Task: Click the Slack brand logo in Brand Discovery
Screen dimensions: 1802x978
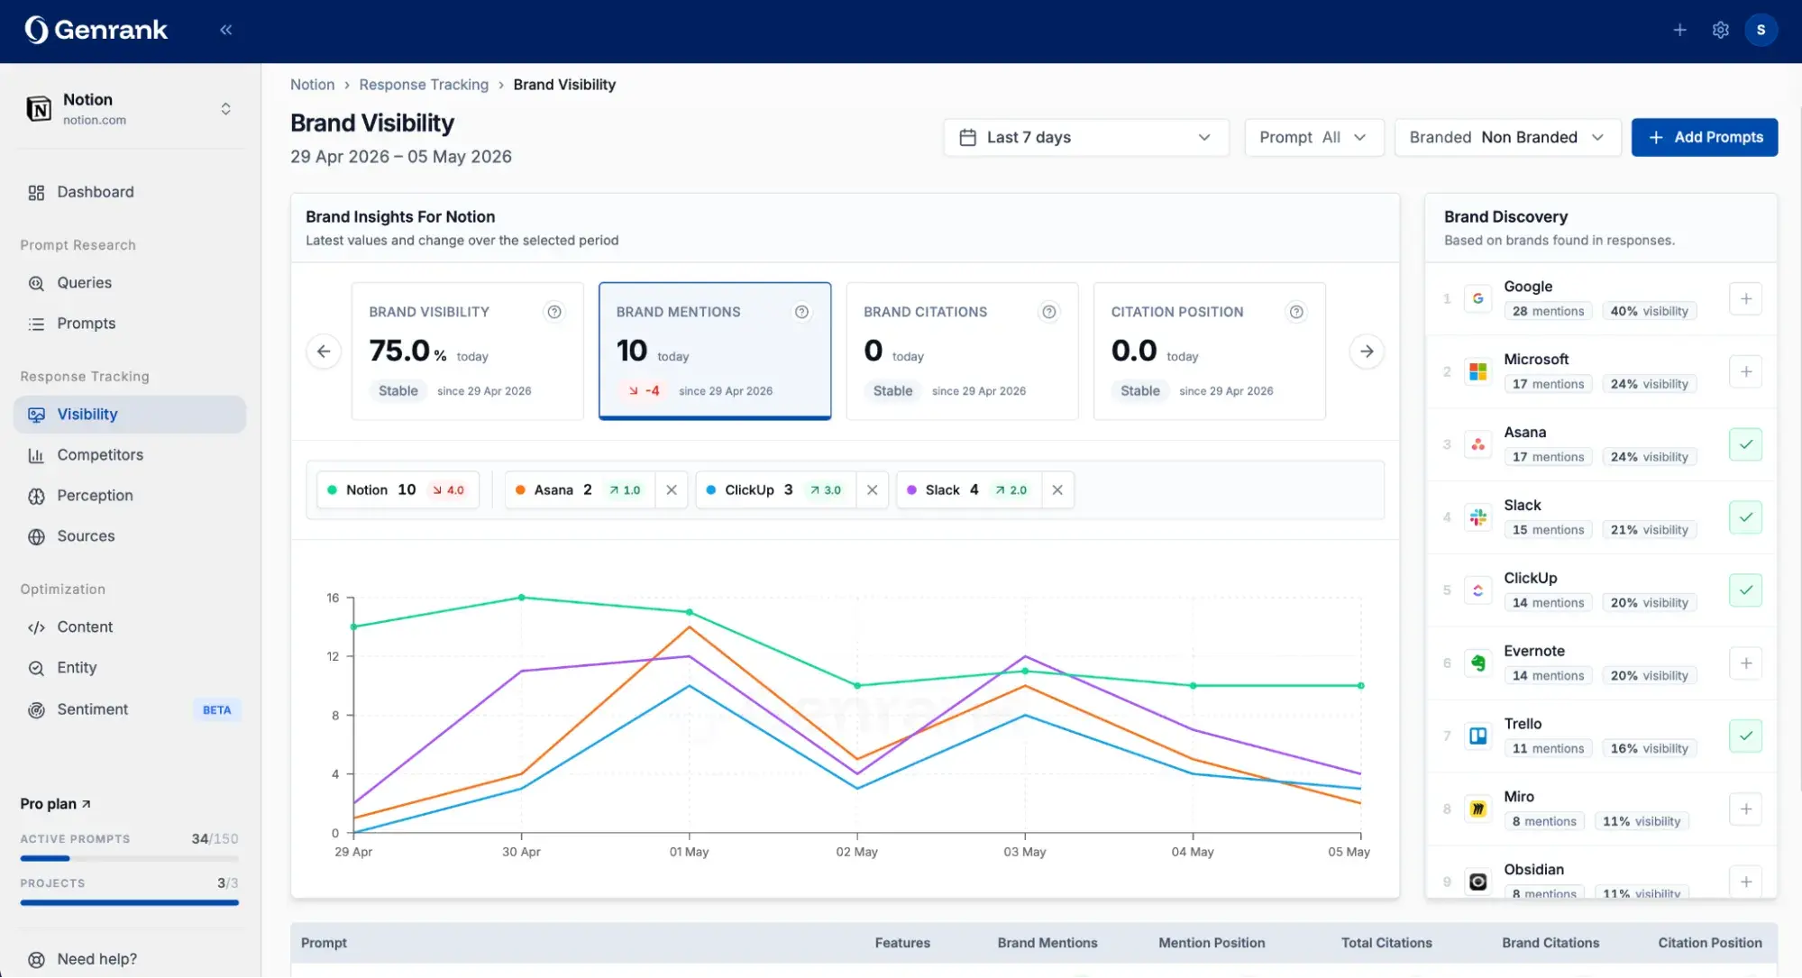Action: click(x=1477, y=517)
